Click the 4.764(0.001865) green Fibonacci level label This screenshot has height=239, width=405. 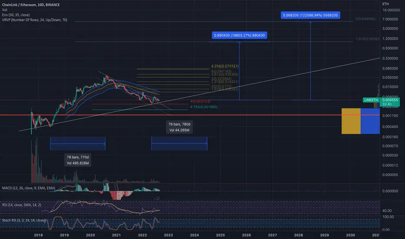point(204,107)
